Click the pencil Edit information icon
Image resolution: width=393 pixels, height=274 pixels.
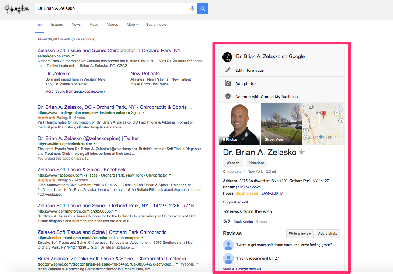click(228, 70)
